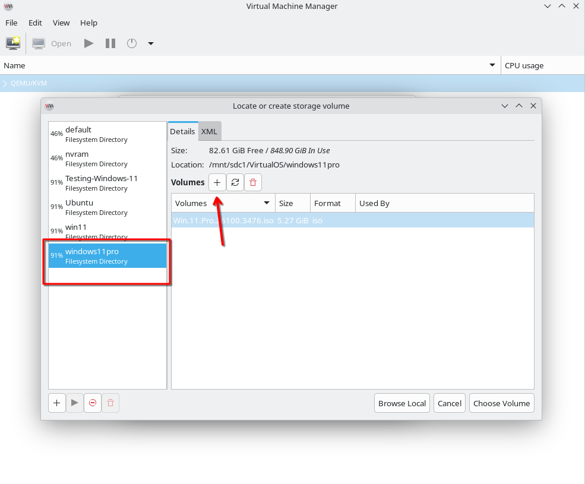Select the Testing-Windows-11 storage pool
Viewport: 585px width, 484px height.
point(107,183)
